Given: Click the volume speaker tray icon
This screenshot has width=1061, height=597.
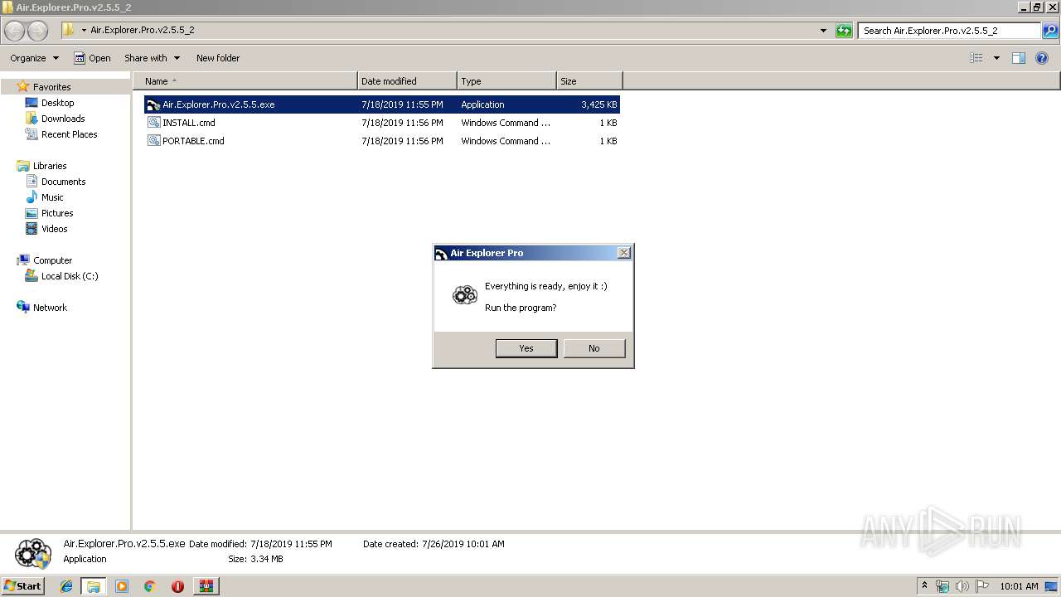Looking at the screenshot, I should coord(962,586).
